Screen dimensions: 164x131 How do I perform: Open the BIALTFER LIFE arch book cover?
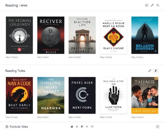click(82, 35)
